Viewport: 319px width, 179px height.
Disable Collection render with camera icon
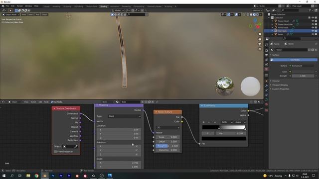(316, 18)
